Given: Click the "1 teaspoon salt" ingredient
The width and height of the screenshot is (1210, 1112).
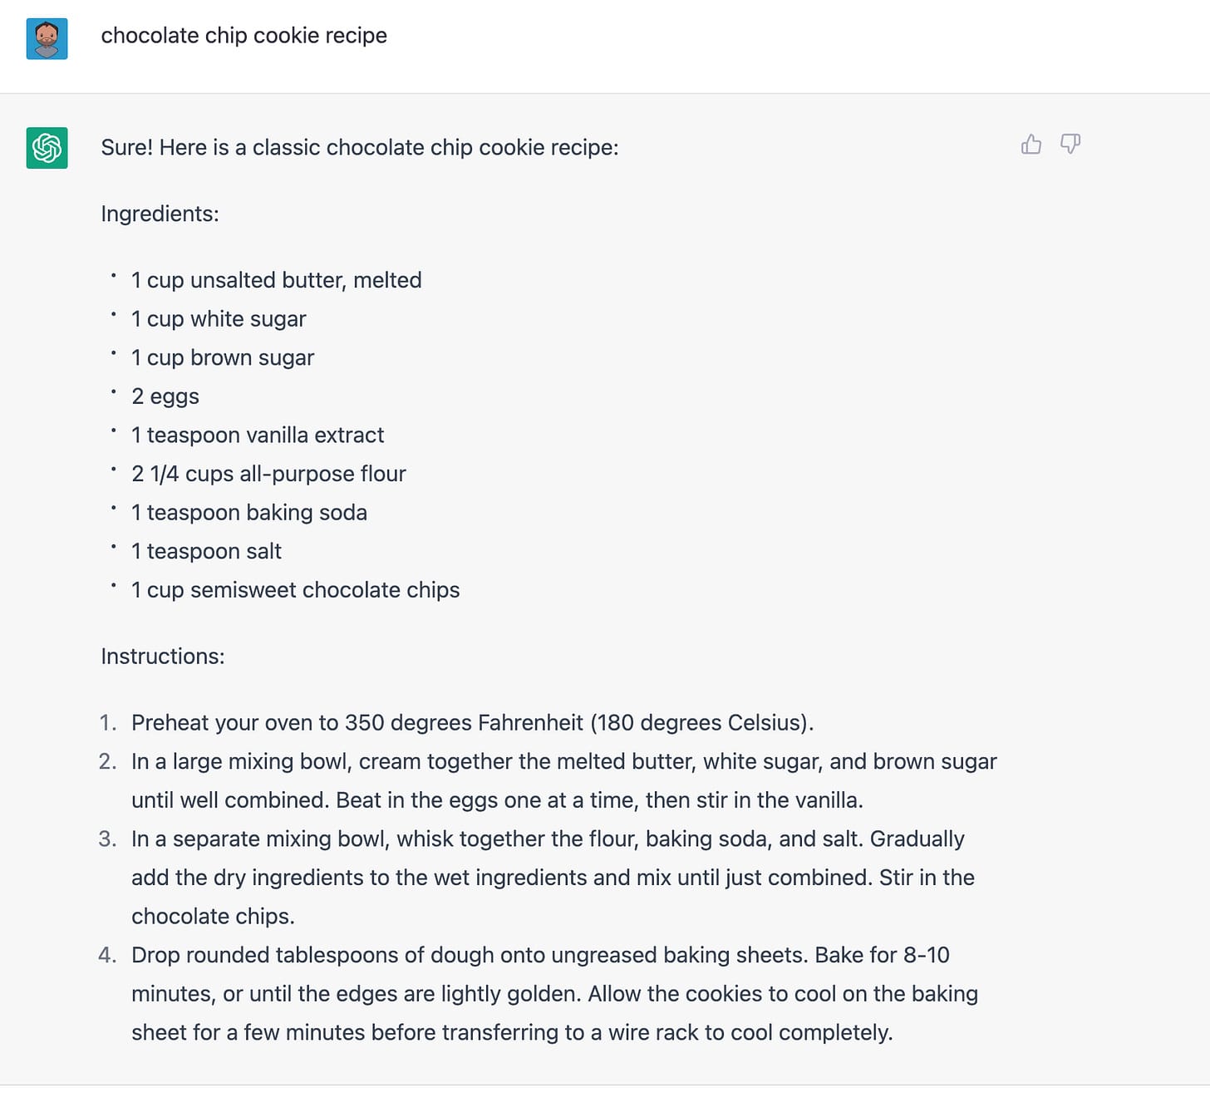Looking at the screenshot, I should click(206, 552).
